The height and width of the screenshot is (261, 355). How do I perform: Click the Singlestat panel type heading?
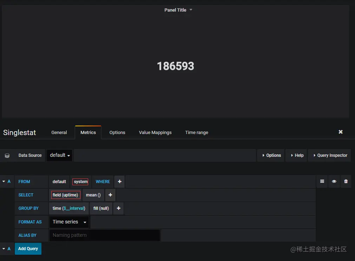(19, 133)
